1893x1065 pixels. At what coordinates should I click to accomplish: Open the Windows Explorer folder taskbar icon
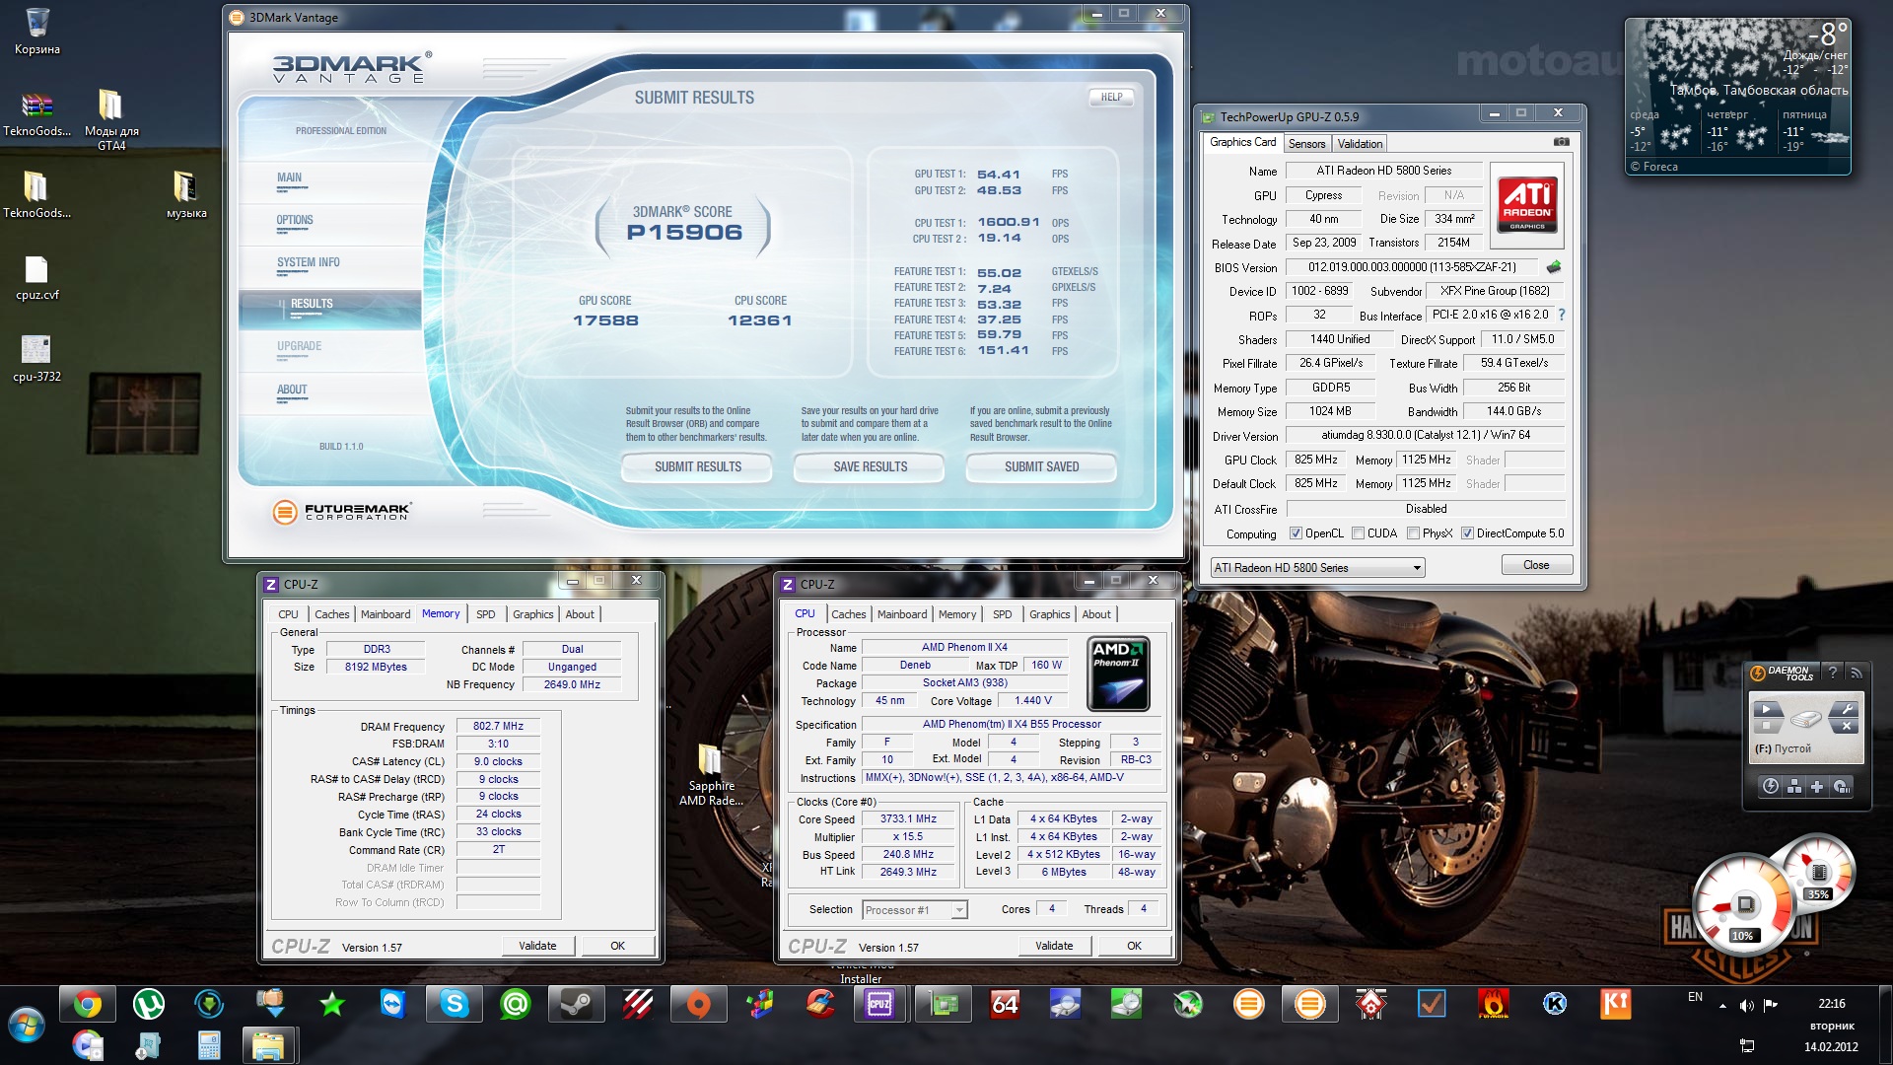(x=268, y=1045)
